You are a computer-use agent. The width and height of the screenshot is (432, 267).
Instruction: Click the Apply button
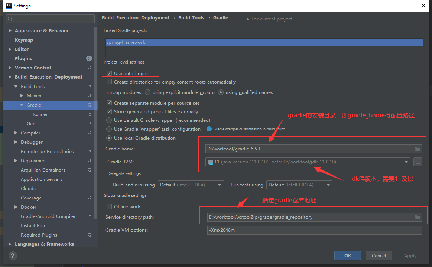click(x=410, y=256)
